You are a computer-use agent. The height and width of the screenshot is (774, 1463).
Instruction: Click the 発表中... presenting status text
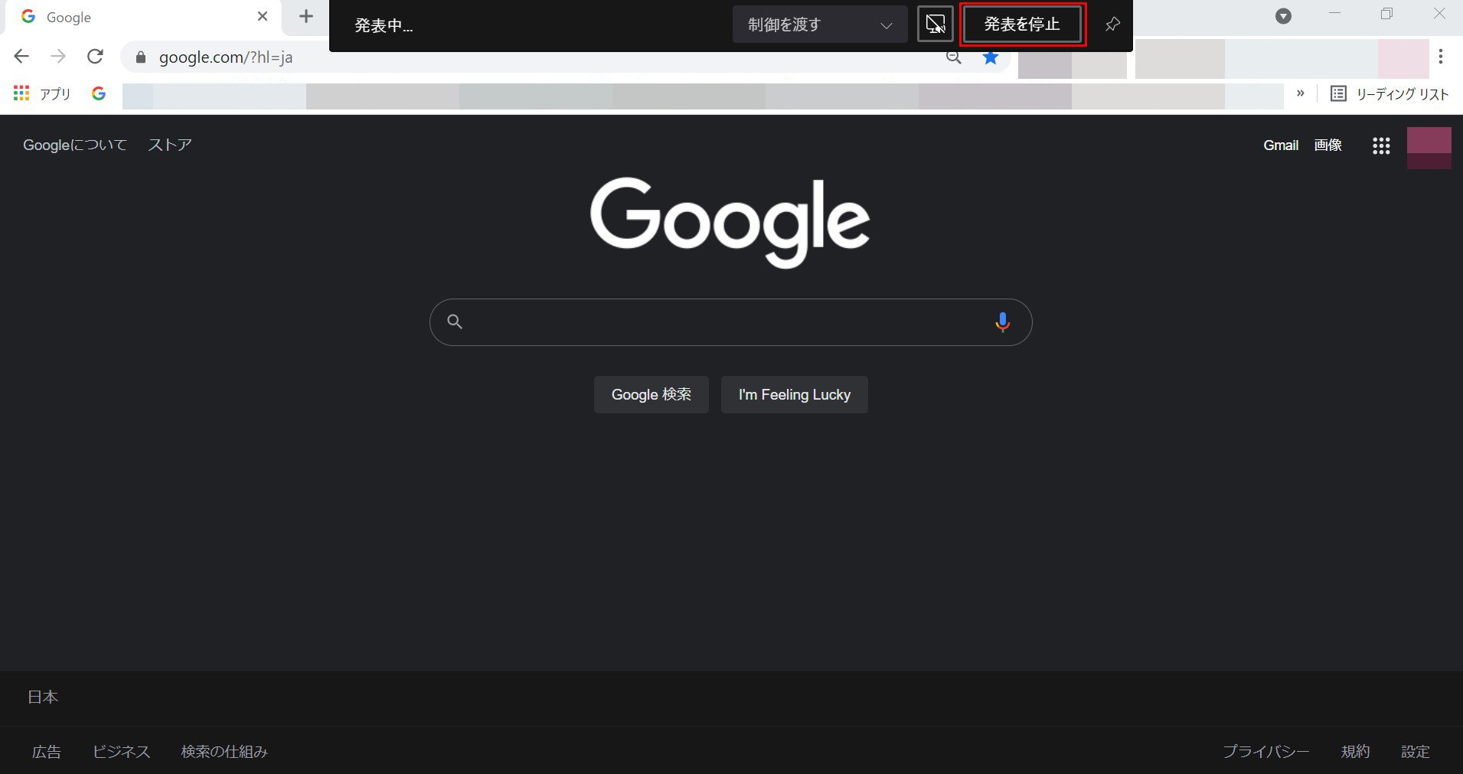(384, 25)
